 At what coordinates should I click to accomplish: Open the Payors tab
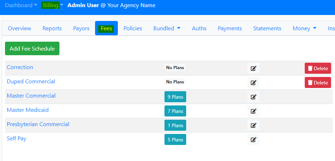click(81, 28)
